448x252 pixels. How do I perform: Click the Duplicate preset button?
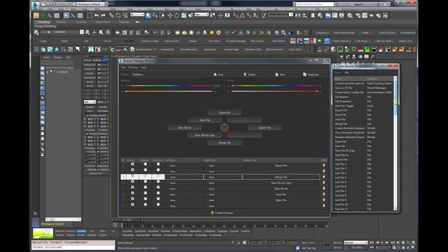click(311, 74)
